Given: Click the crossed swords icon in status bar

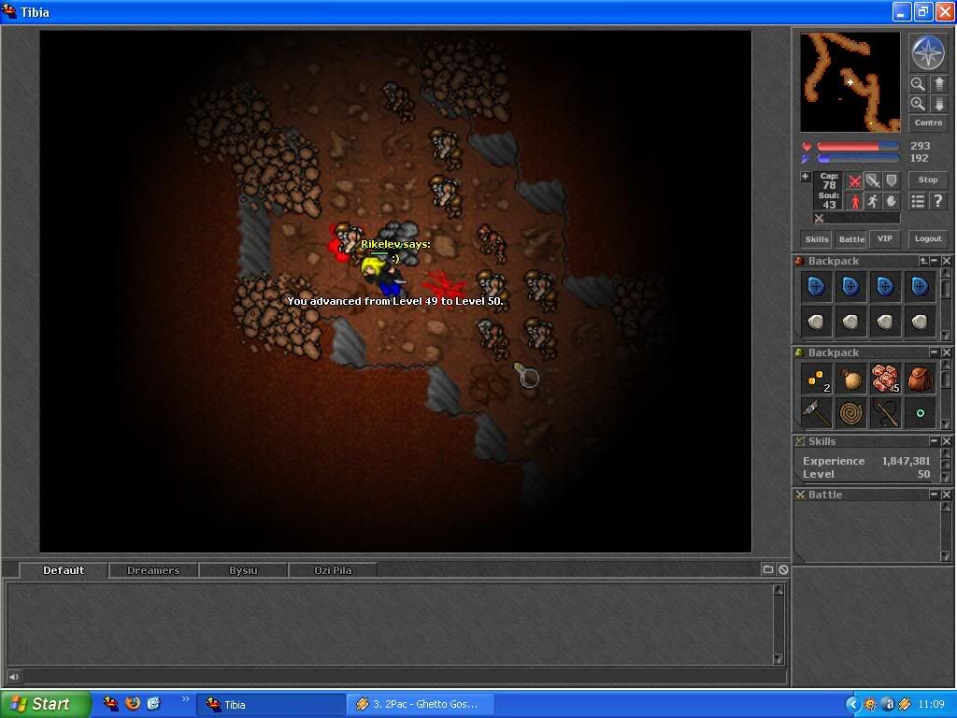Looking at the screenshot, I should (x=819, y=219).
